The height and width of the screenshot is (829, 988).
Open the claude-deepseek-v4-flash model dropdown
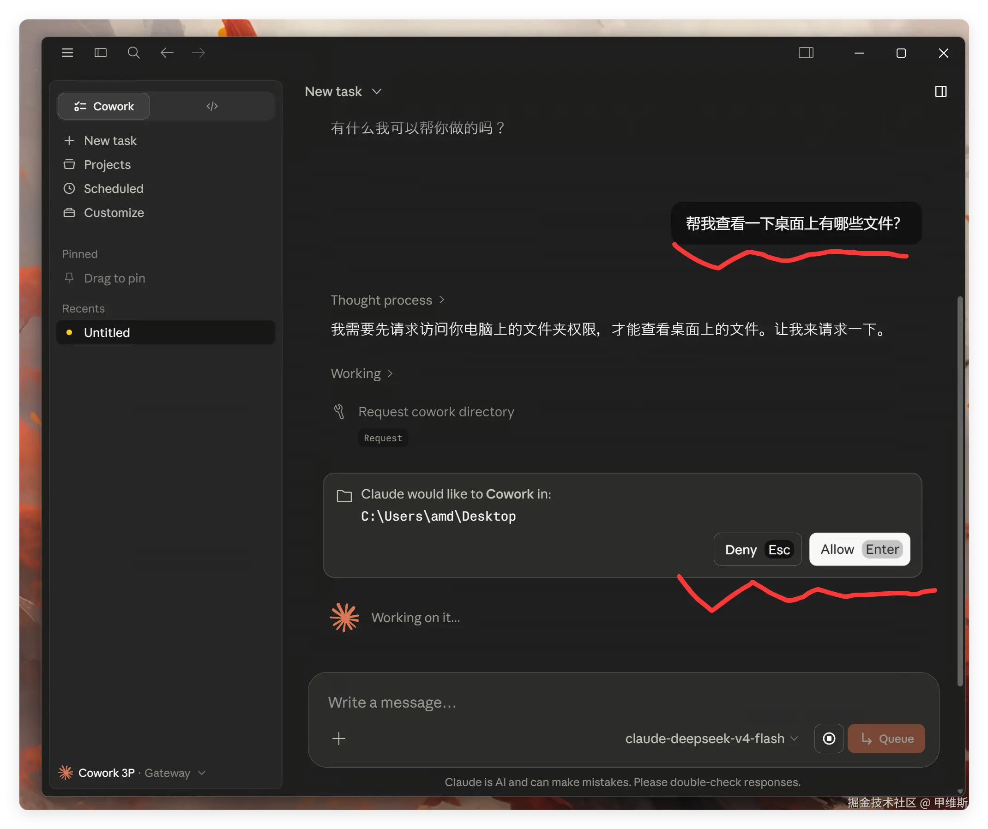coord(711,739)
